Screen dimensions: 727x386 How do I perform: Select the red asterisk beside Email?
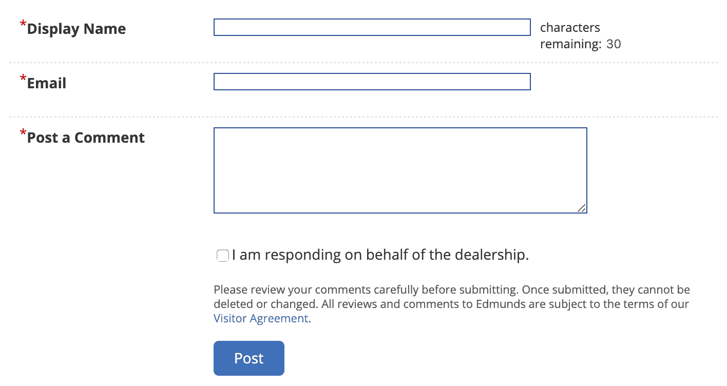point(23,79)
